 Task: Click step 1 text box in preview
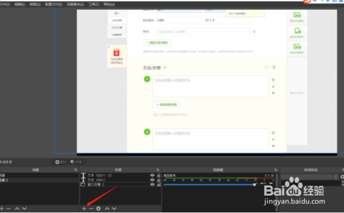pos(211,86)
